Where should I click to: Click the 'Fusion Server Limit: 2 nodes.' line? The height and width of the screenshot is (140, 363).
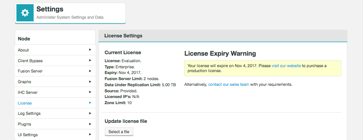pyautogui.click(x=132, y=79)
